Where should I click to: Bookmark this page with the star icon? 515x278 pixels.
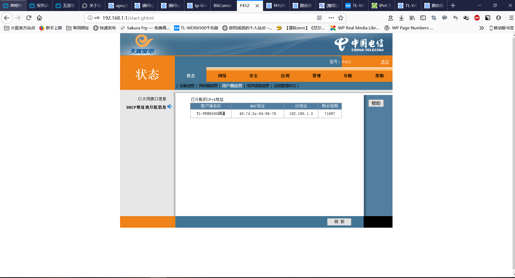click(x=341, y=18)
